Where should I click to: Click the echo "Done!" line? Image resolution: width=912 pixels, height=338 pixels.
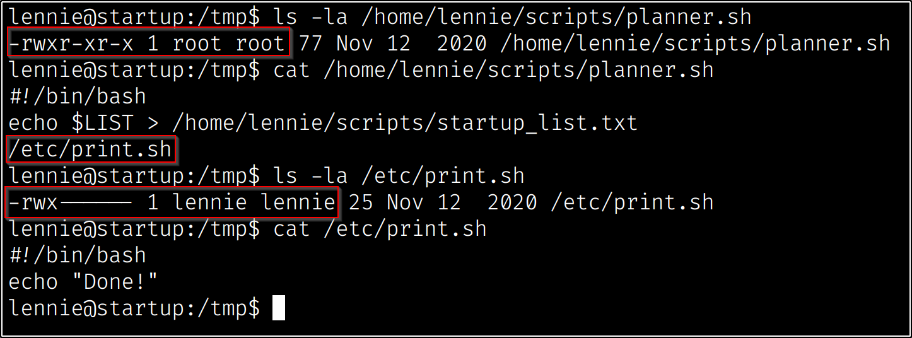tap(83, 282)
